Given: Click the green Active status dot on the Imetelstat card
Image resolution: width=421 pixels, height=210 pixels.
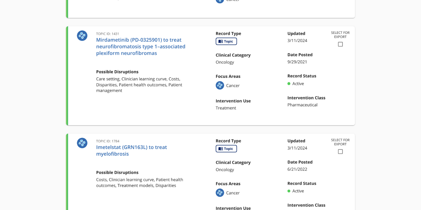Looking at the screenshot, I should point(289,191).
